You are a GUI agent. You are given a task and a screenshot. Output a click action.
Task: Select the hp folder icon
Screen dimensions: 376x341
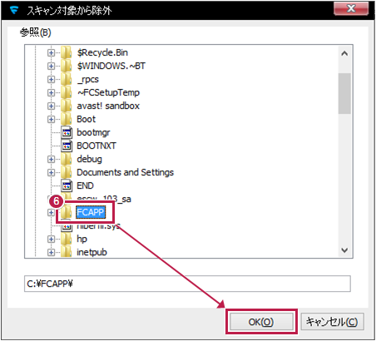67,239
